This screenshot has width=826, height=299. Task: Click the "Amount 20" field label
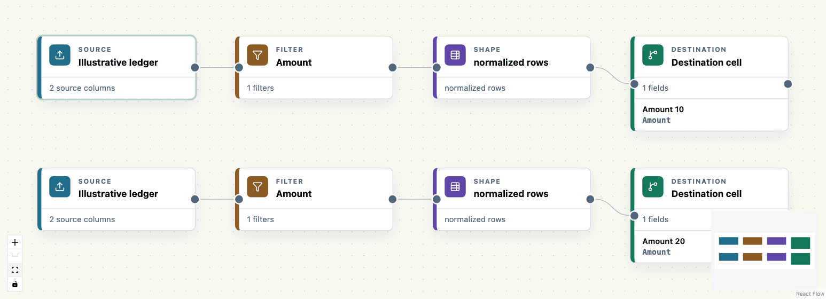tap(664, 241)
